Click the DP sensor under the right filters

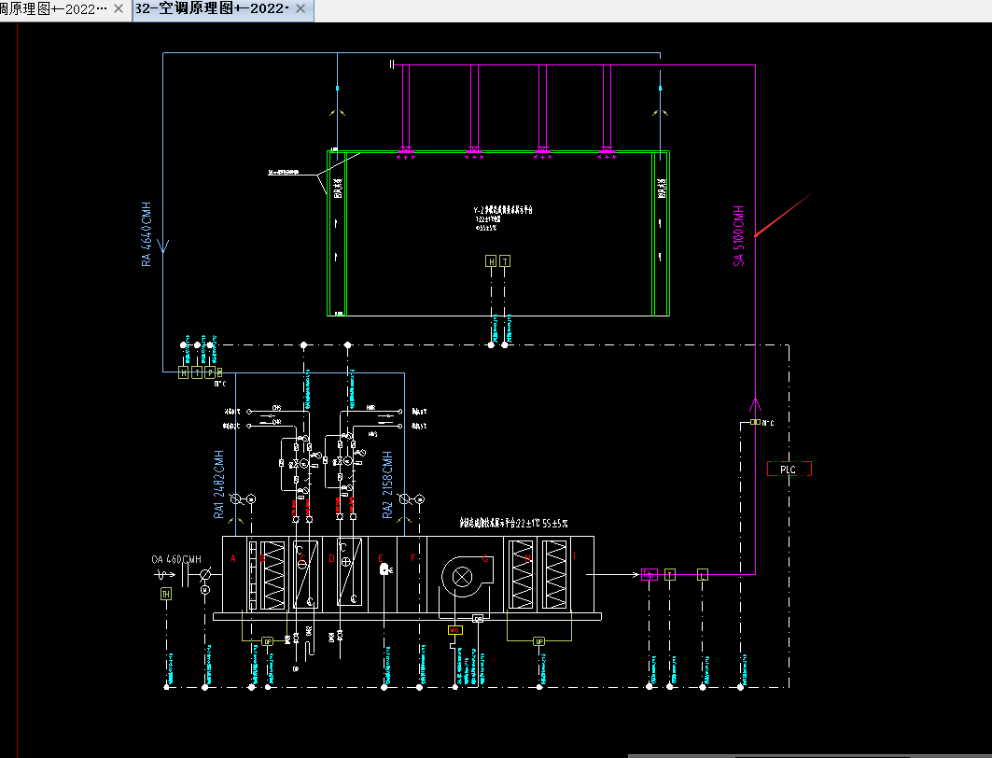(x=538, y=641)
